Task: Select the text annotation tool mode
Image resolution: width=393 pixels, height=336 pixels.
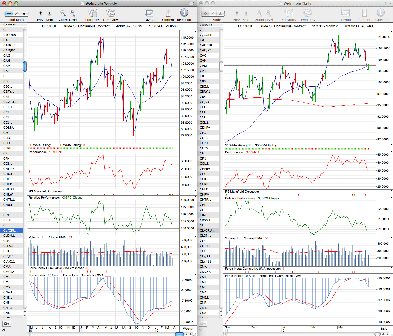Action: pyautogui.click(x=24, y=13)
